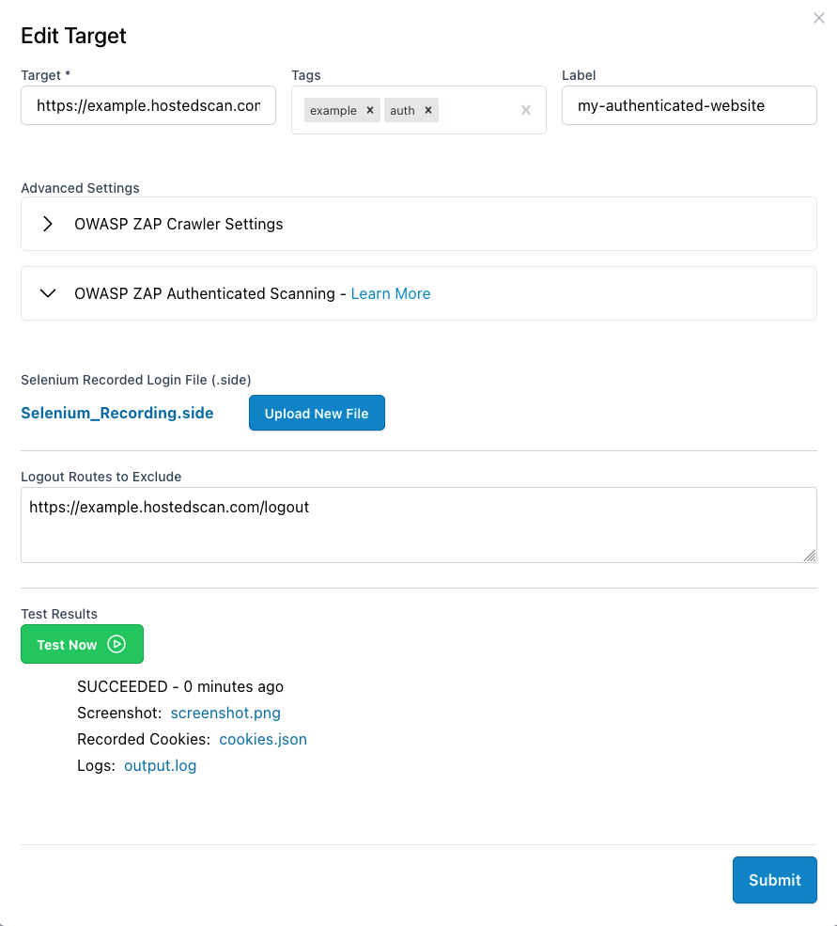Submit the target changes
The width and height of the screenshot is (837, 926).
coord(774,880)
